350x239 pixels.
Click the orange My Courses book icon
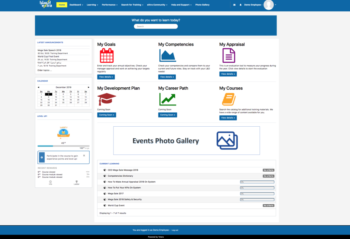[229, 99]
